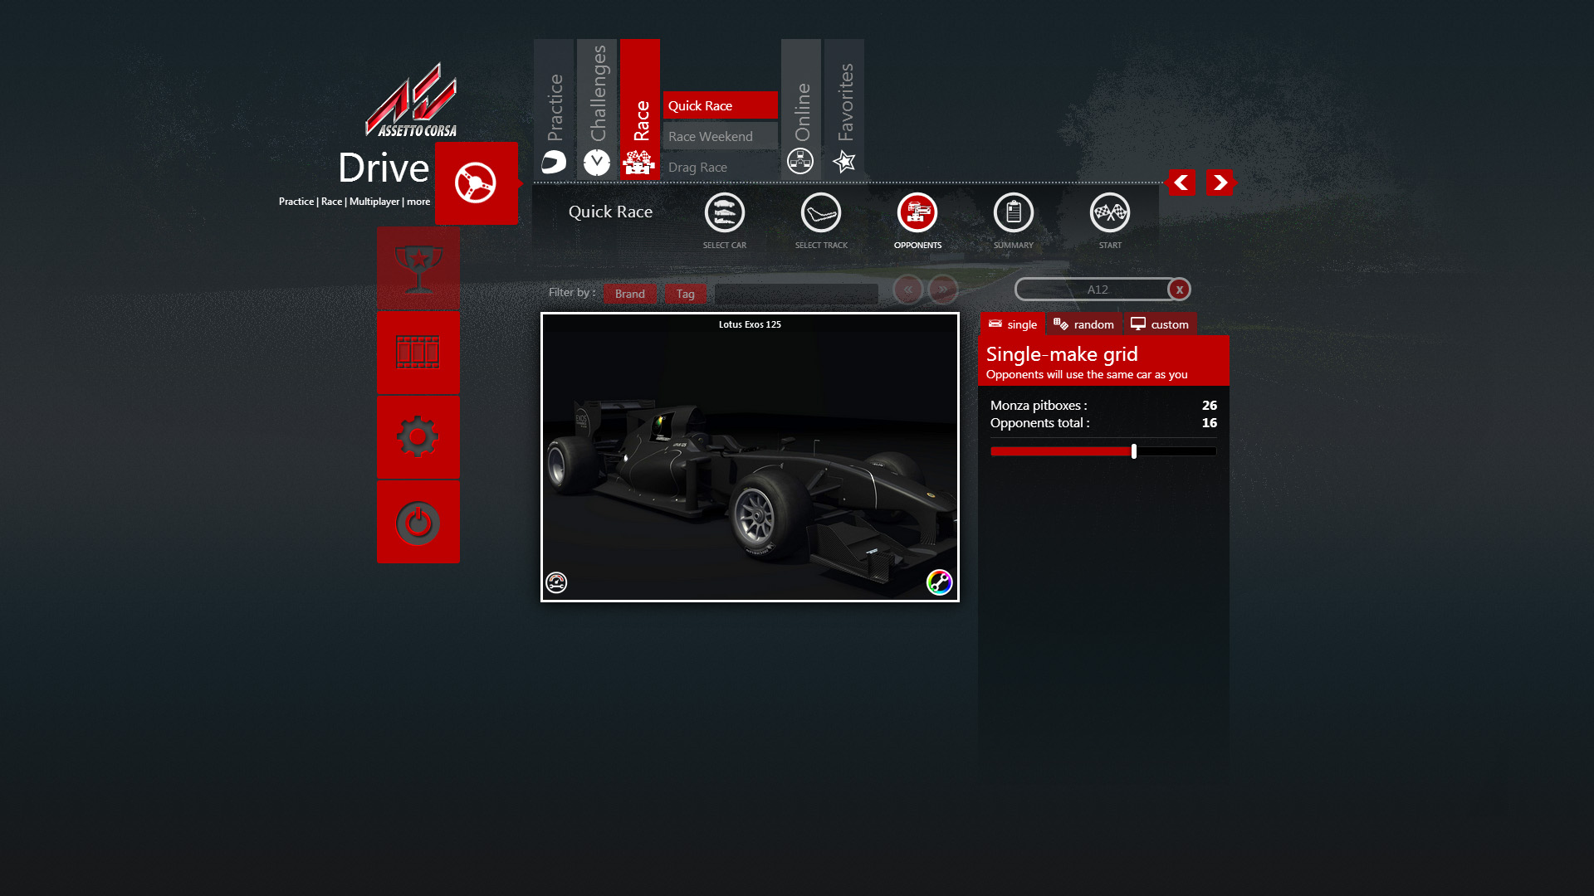The width and height of the screenshot is (1594, 896).
Task: Expand the Brand filter
Action: tap(629, 294)
